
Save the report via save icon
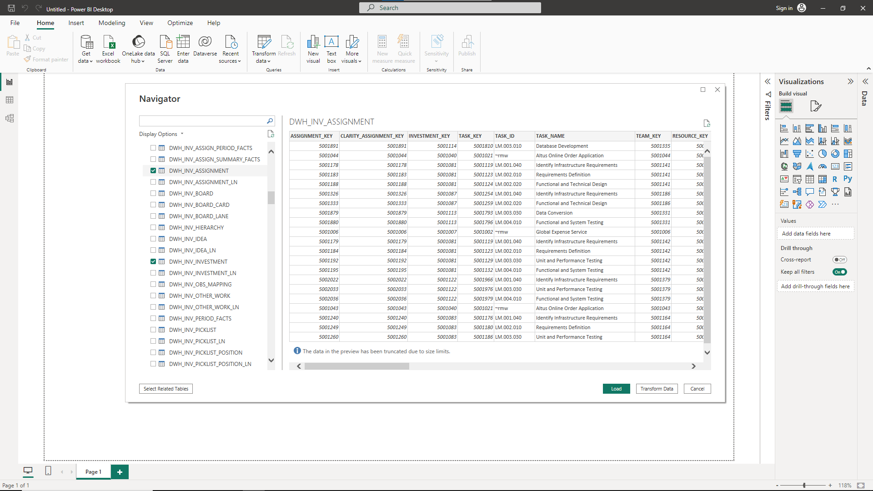11,8
